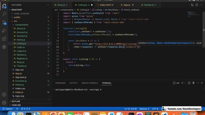205x115 pixels.
Task: Collapse the REACTAPP root folder
Action: click(x=16, y=10)
